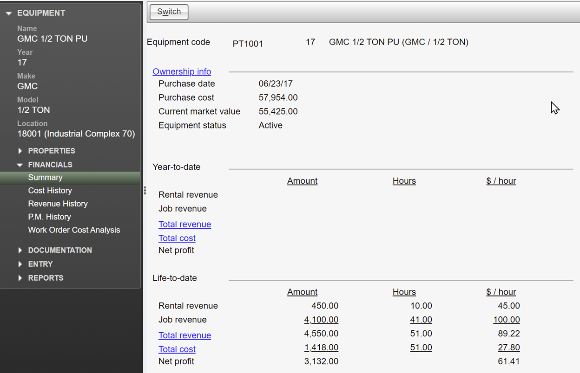The width and height of the screenshot is (580, 373).
Task: Collapse the FINANCIALS section
Action: (20, 165)
